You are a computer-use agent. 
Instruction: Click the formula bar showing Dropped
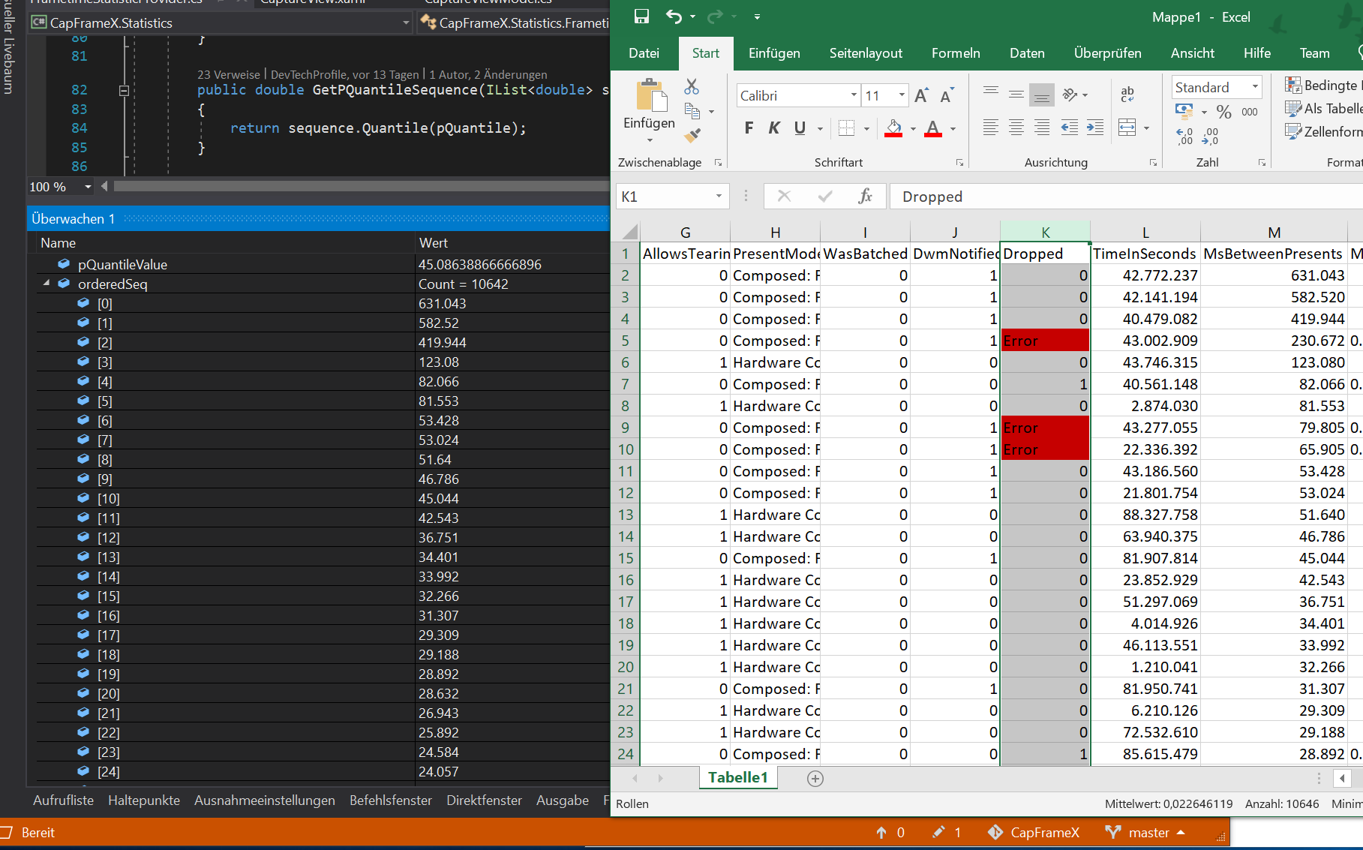tap(1125, 197)
